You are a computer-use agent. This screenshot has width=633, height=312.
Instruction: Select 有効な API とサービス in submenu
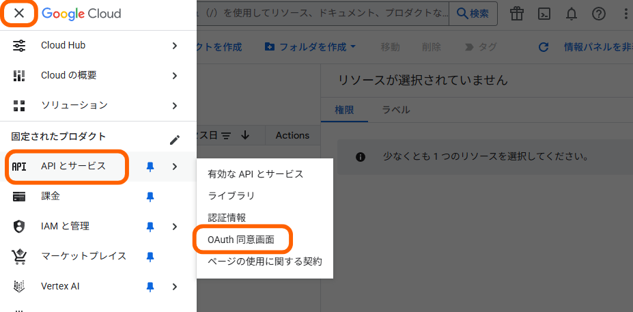[255, 174]
